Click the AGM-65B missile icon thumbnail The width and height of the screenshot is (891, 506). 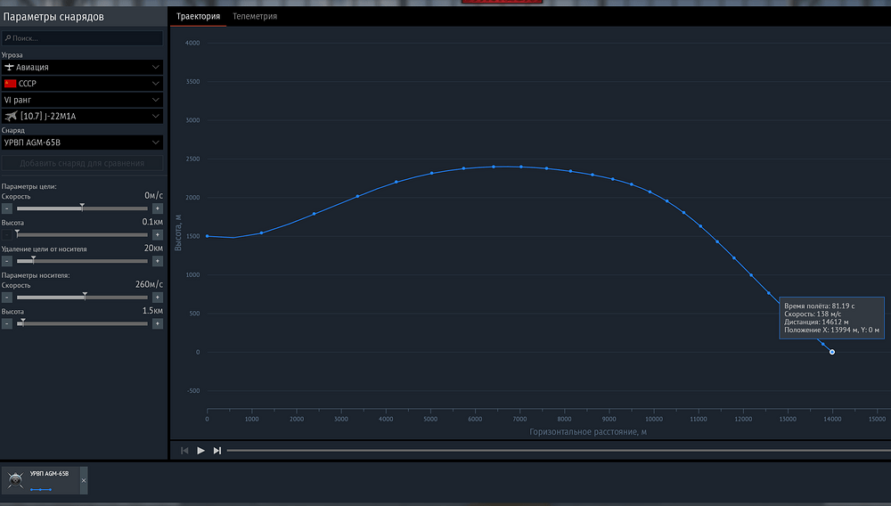15,480
